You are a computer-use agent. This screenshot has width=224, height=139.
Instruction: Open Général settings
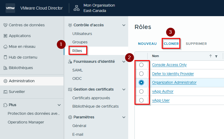[x=79, y=126]
